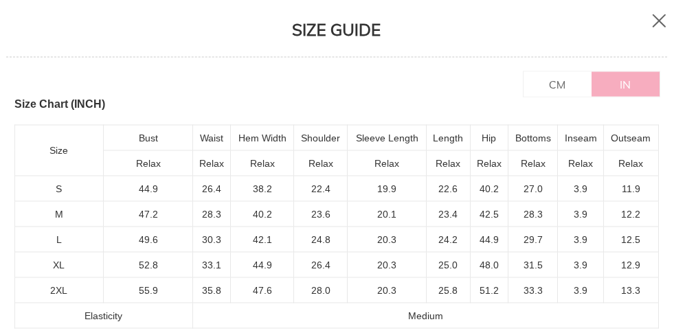Click the SIZE GUIDE title
The image size is (674, 335).
coord(336,30)
